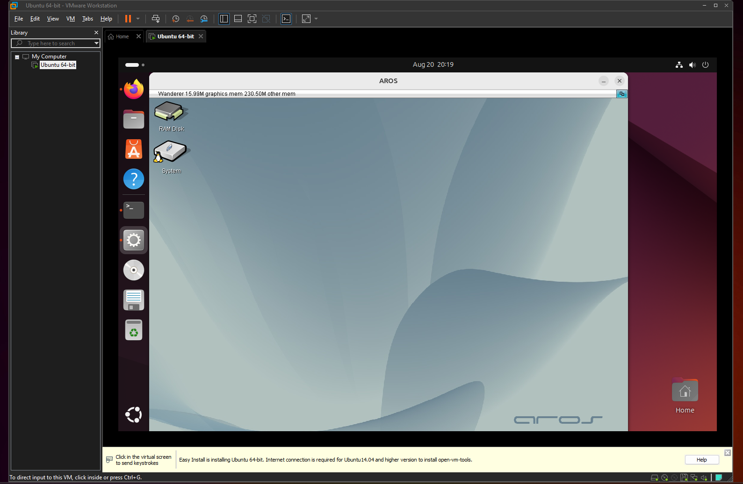Select the RAM Disk icon in AROS
The image size is (743, 484).
click(x=171, y=117)
